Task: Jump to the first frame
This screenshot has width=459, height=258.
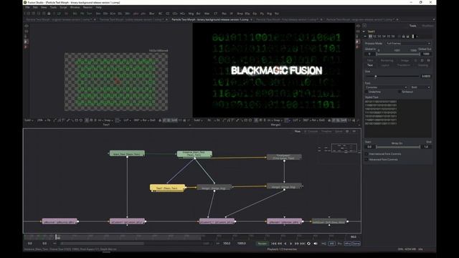Action: [x=274, y=244]
